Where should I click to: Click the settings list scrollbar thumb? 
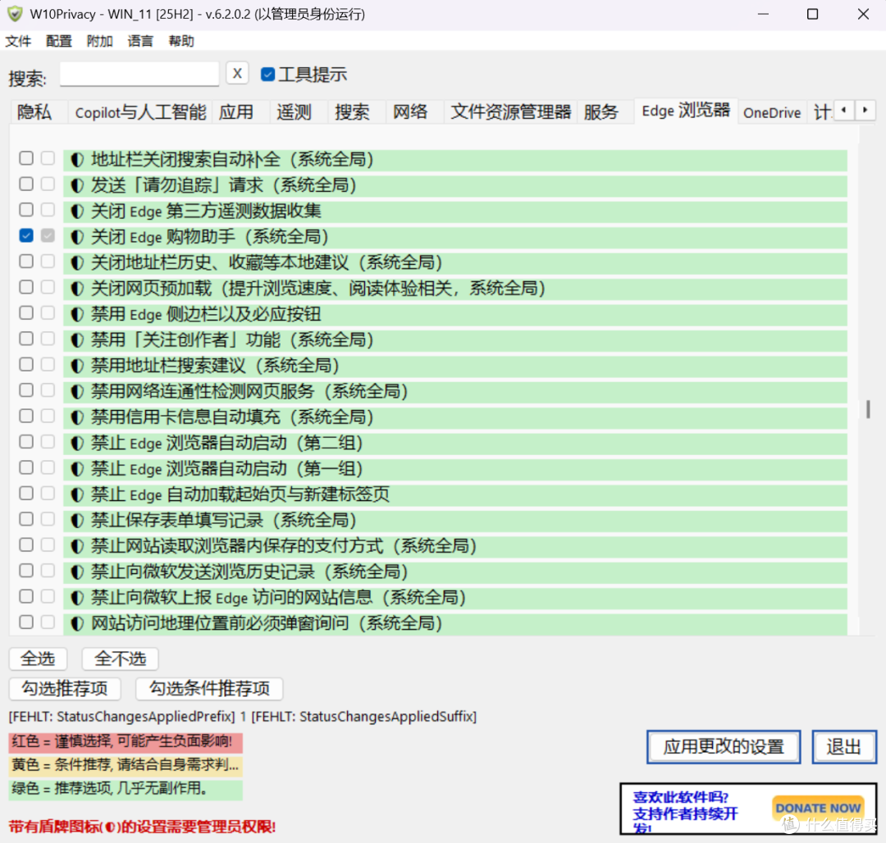[868, 409]
